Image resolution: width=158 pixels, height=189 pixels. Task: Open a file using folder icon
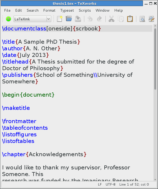(69, 19)
